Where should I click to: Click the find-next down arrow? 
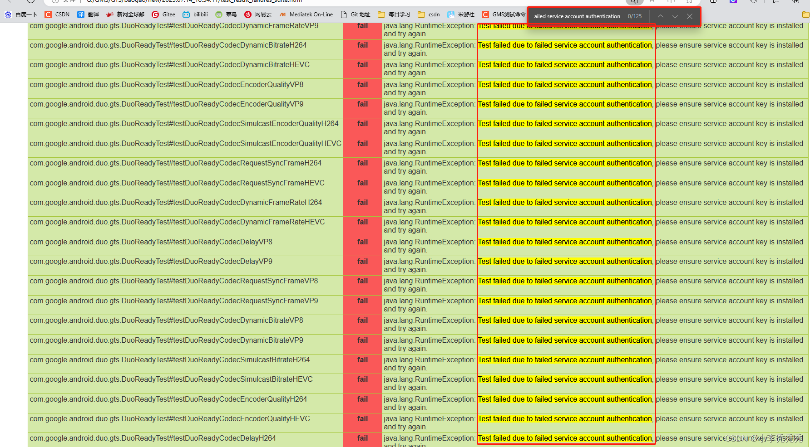pos(675,16)
